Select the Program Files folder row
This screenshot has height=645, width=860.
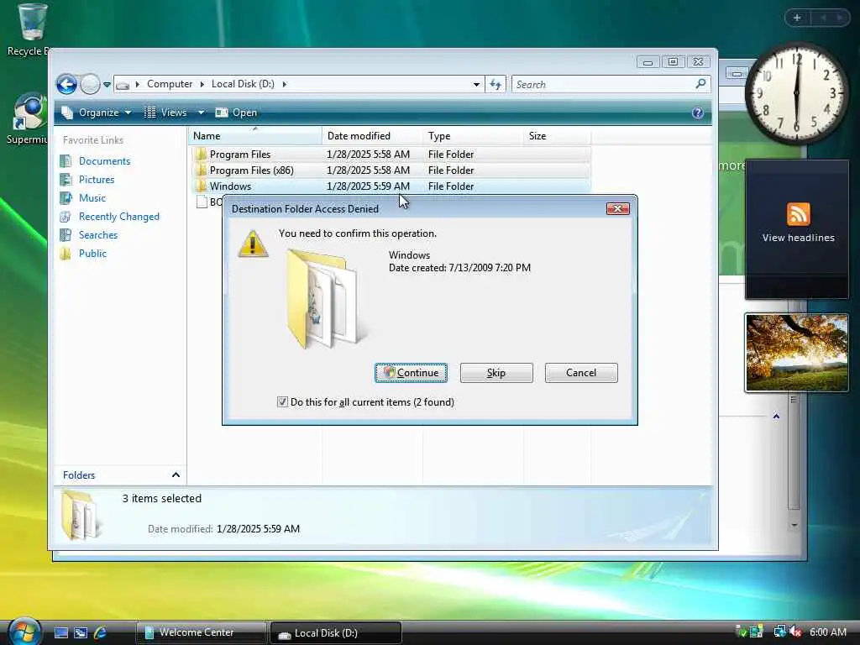[391, 155]
